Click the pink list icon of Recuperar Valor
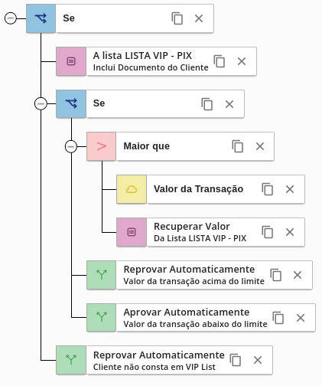This screenshot has height=386, width=322. tap(132, 232)
